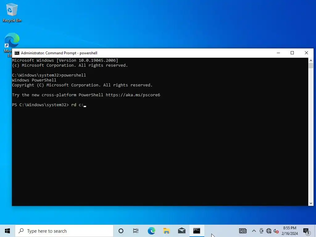This screenshot has height=237, width=316.
Task: Open the Windows Start menu
Action: pos(7,231)
